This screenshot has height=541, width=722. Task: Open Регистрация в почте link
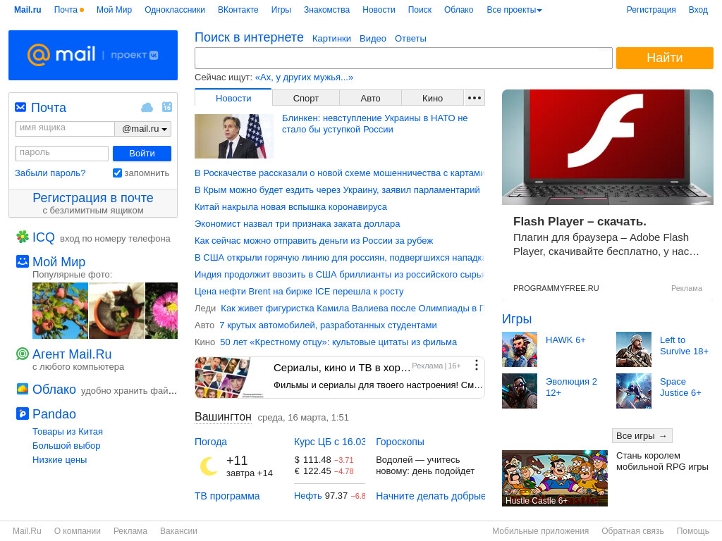point(93,198)
